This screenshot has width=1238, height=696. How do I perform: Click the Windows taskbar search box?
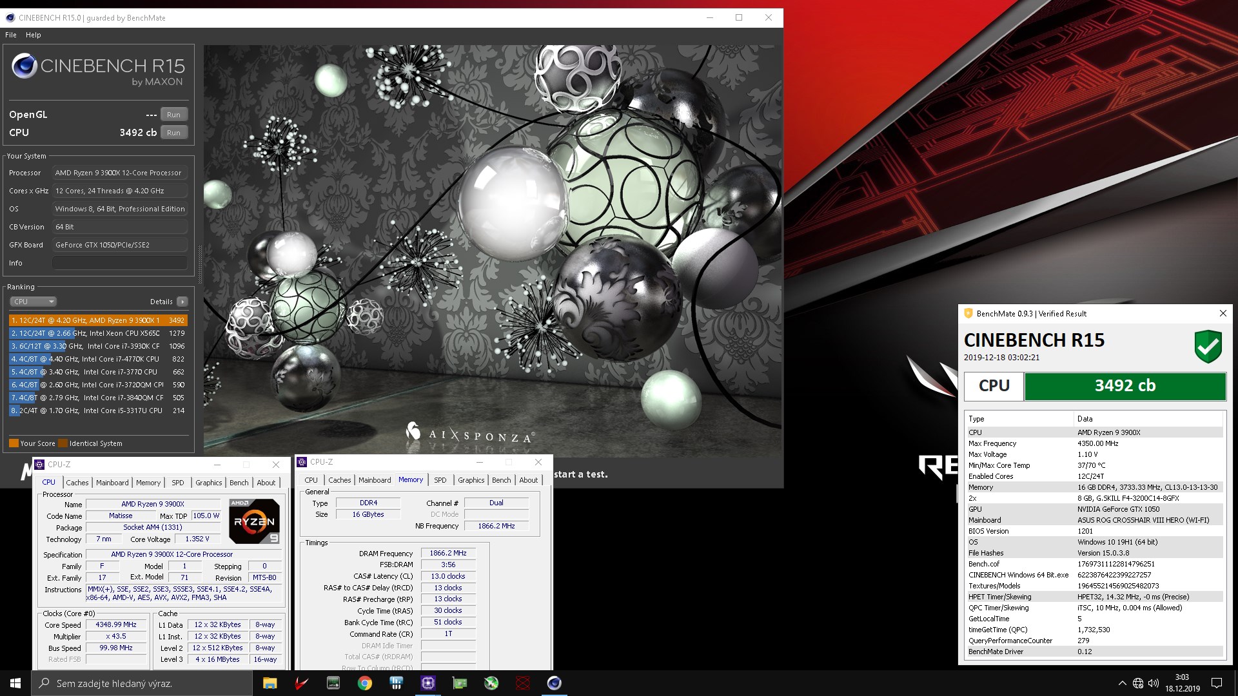point(142,683)
